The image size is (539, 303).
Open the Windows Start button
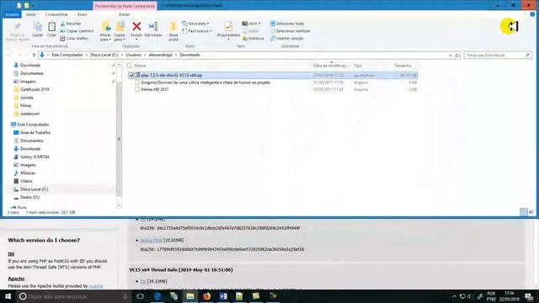point(8,296)
